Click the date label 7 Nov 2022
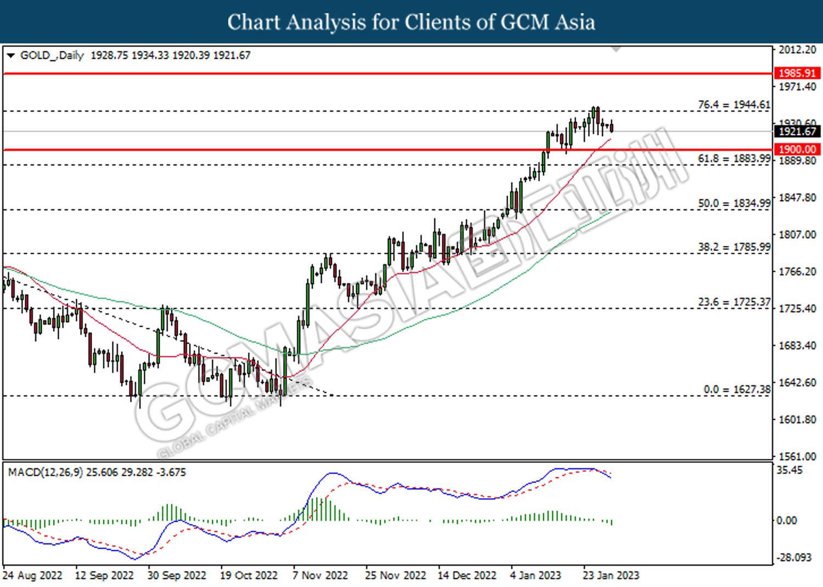 (x=320, y=575)
